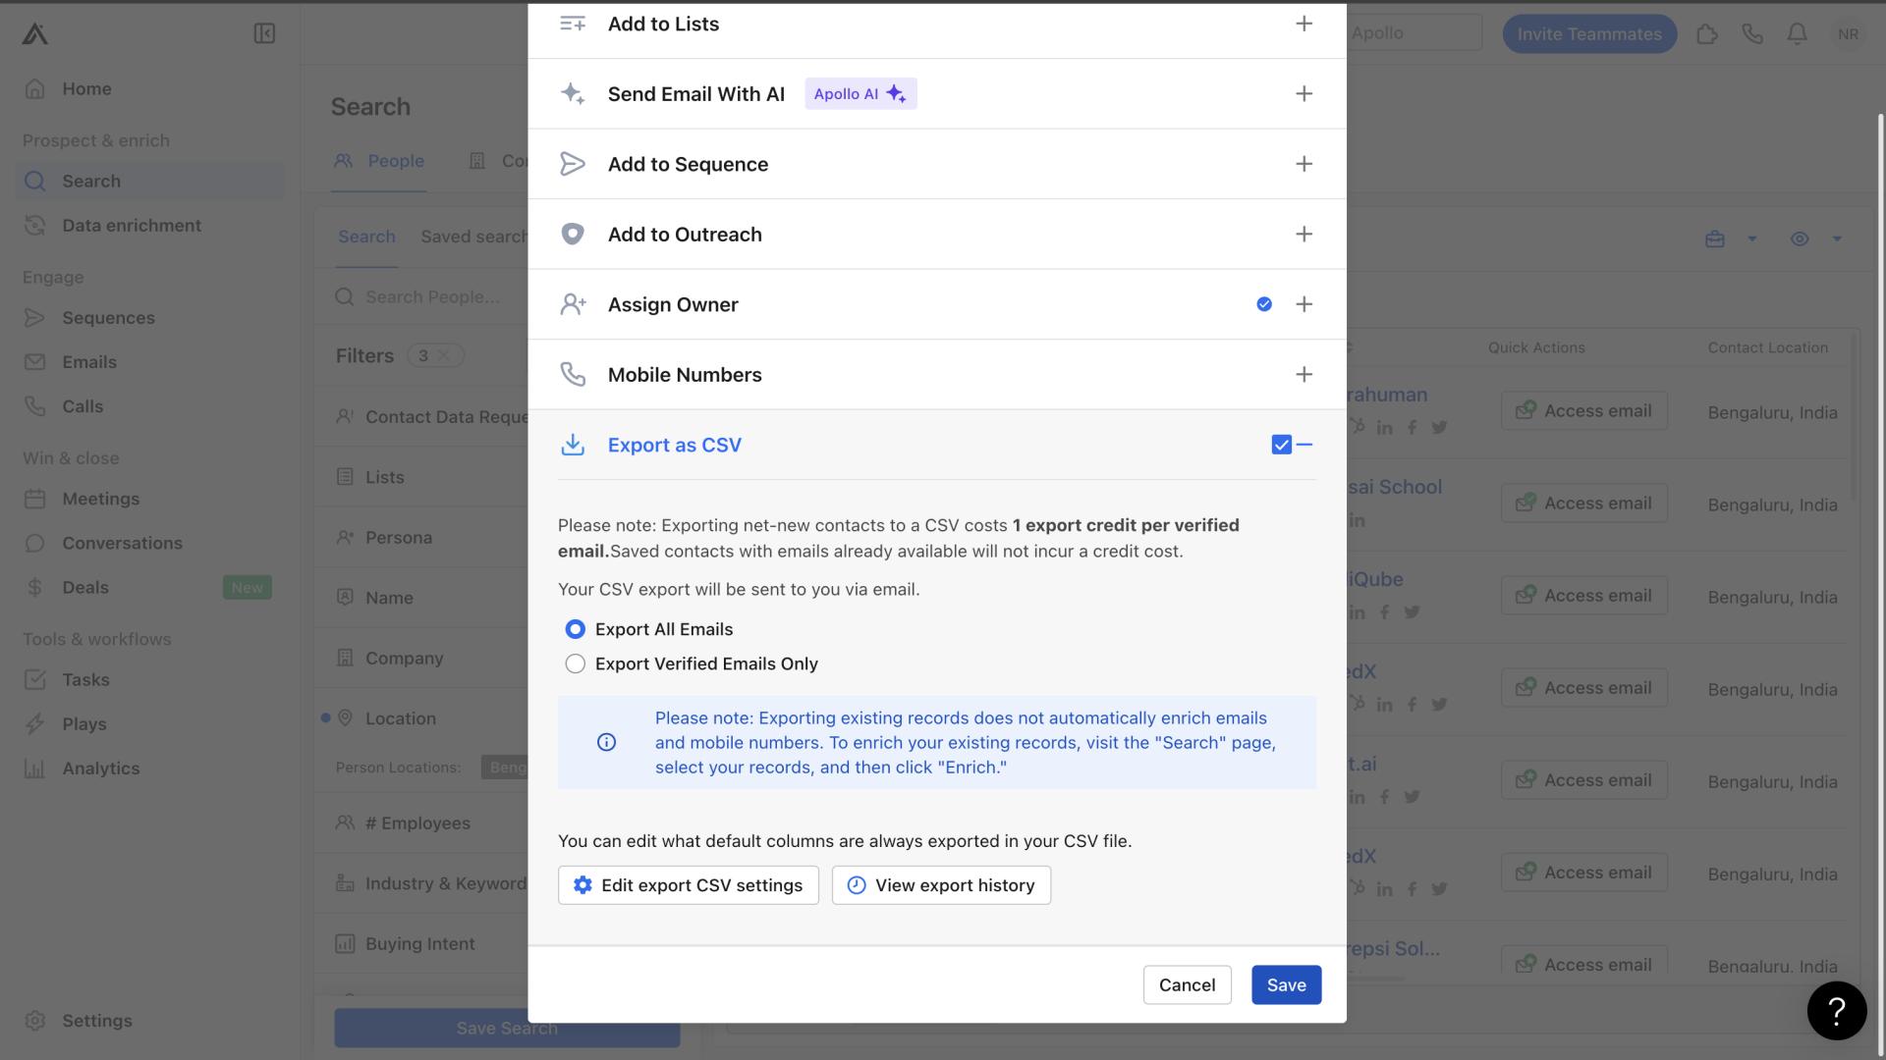This screenshot has width=1886, height=1060.
Task: Click the Export as CSV download icon
Action: pyautogui.click(x=572, y=444)
